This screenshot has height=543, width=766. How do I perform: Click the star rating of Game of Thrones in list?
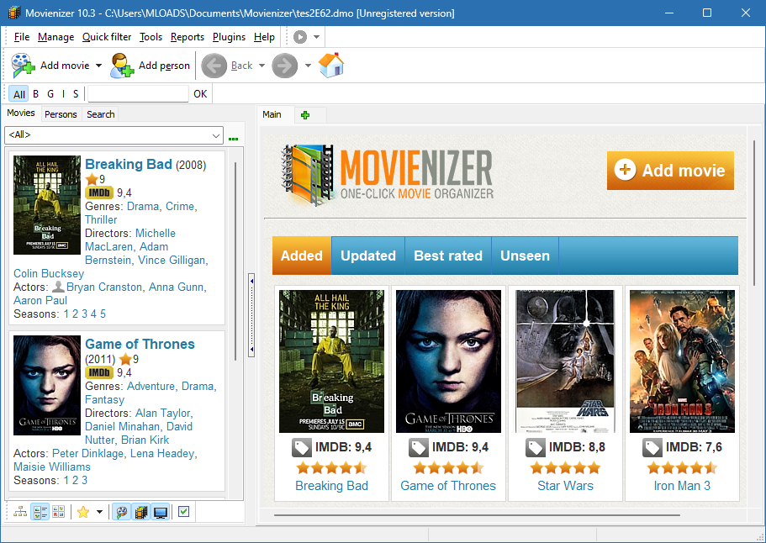125,360
